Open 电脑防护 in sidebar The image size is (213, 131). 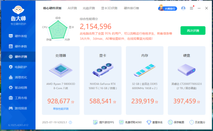click(x=18, y=67)
